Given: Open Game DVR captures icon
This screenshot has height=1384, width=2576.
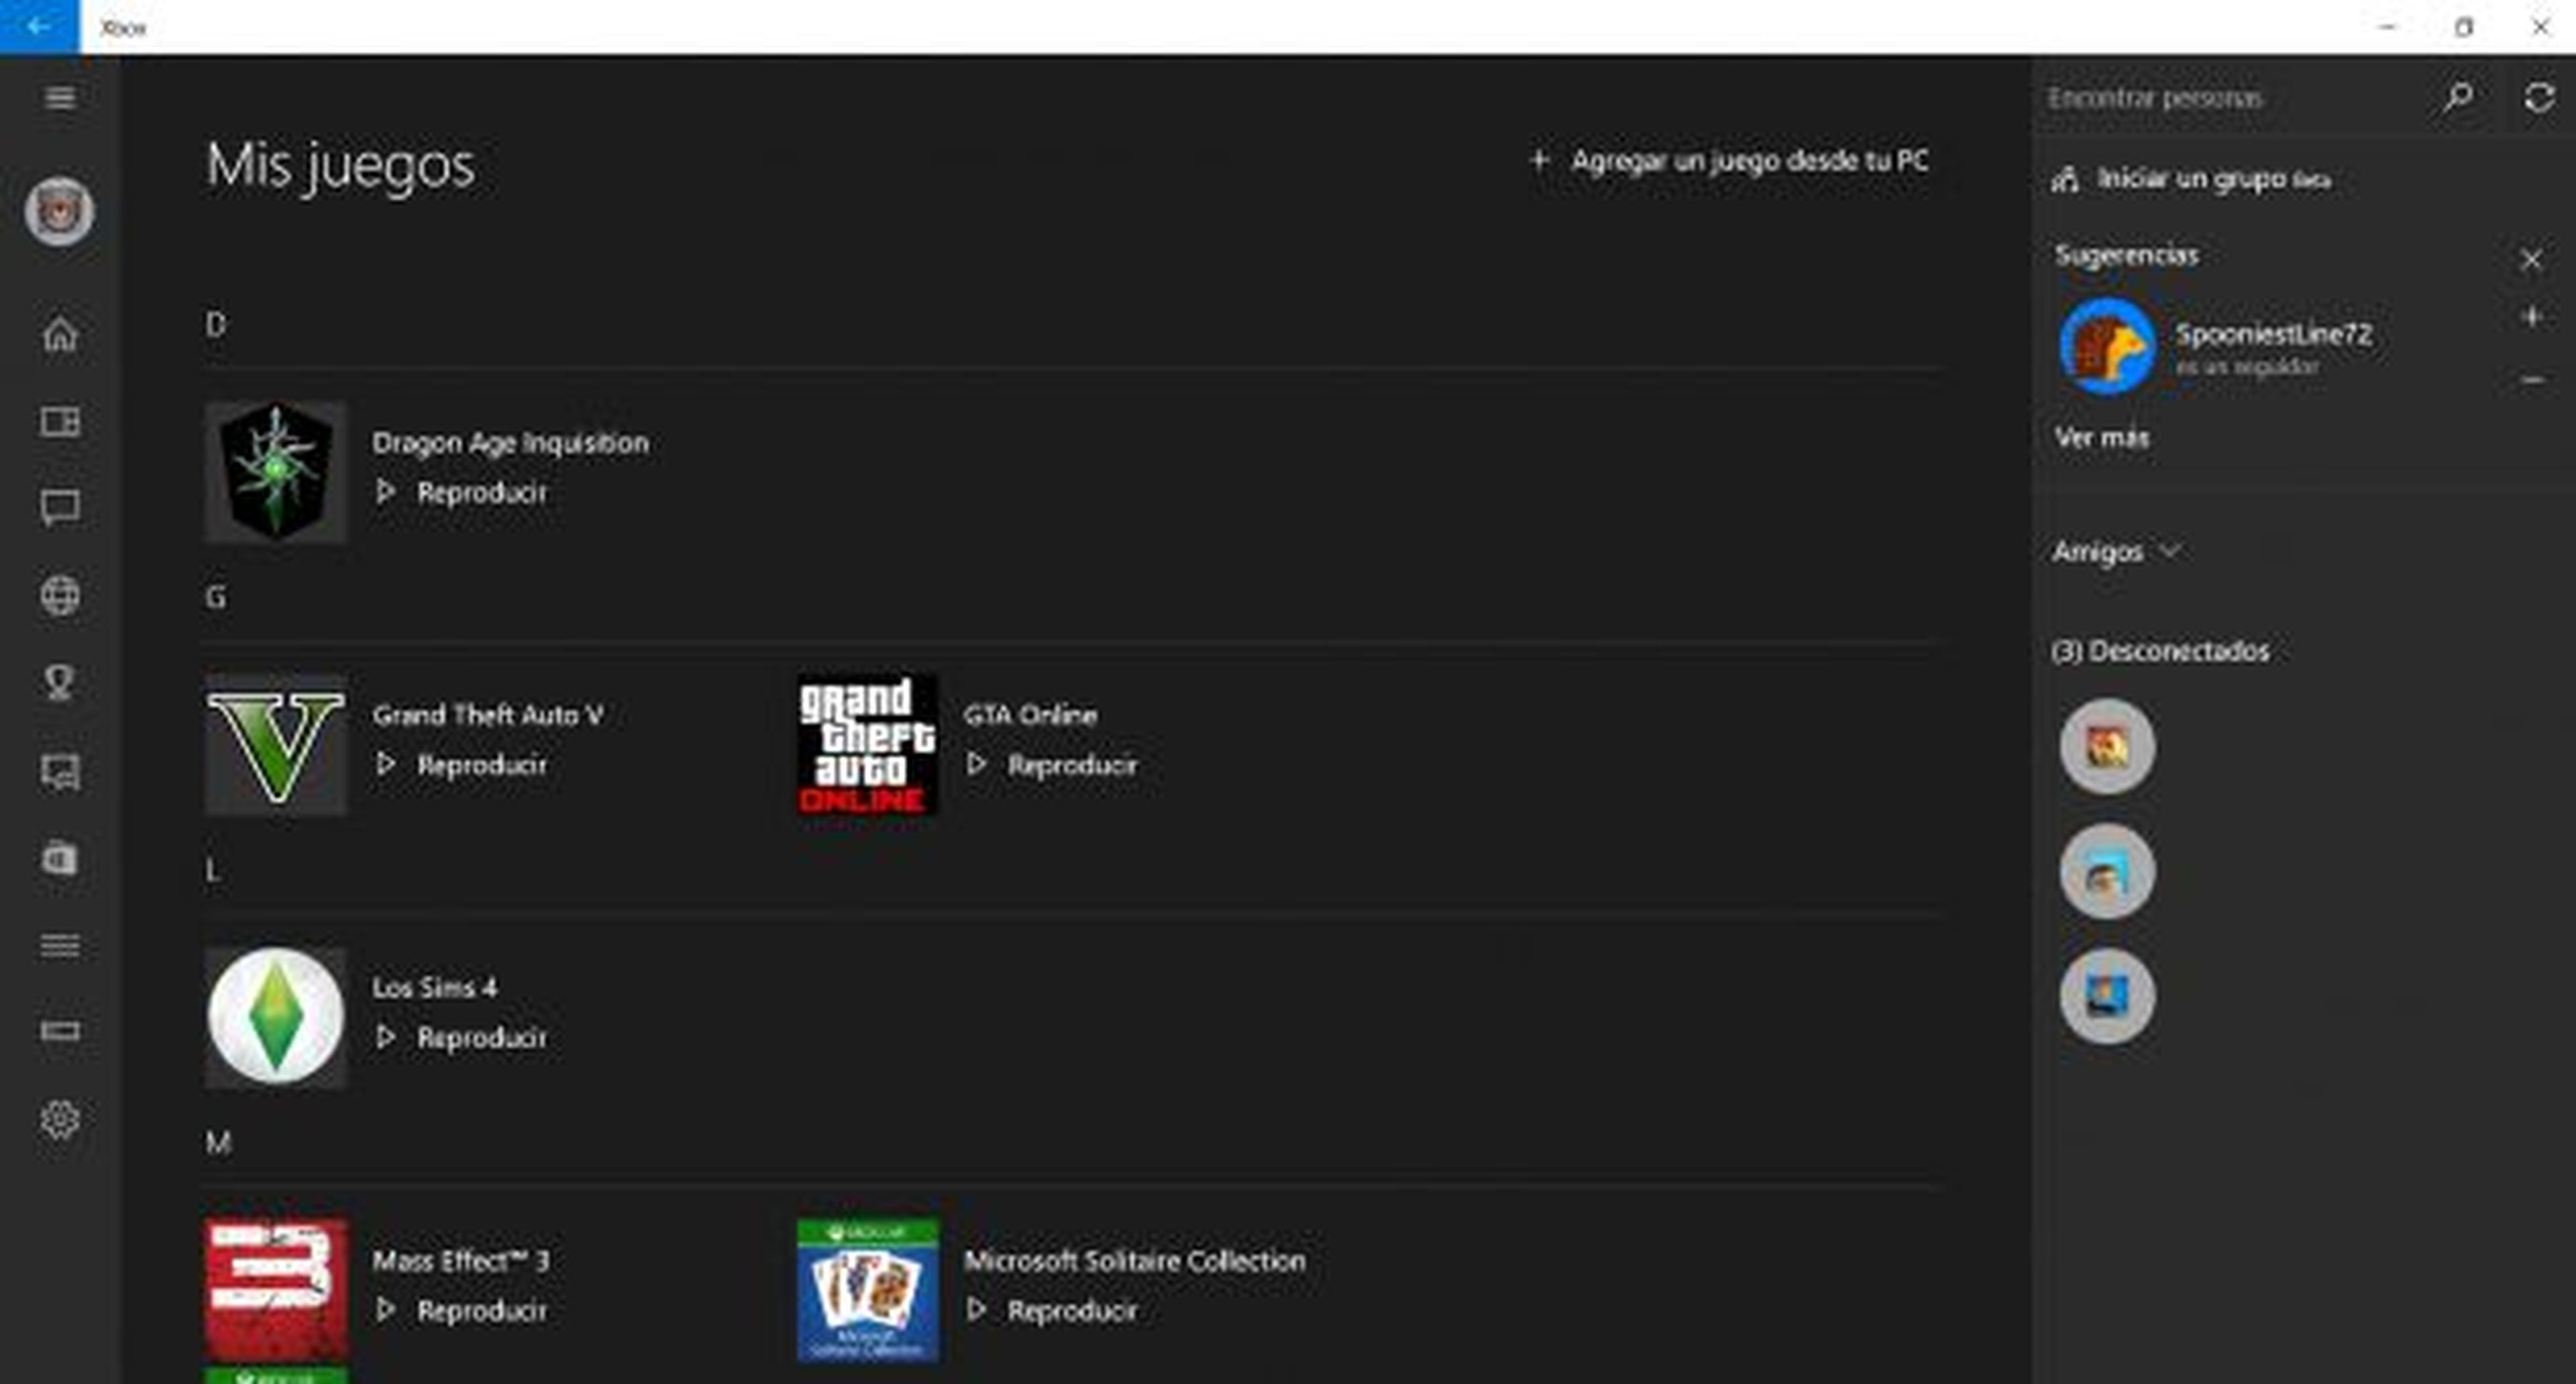Looking at the screenshot, I should [x=60, y=772].
